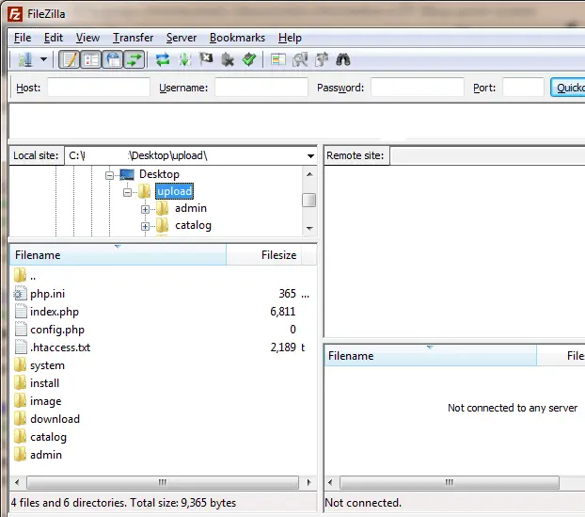Screen dimensions: 585x517
Task: Select the php.ini file
Action: [x=47, y=294]
